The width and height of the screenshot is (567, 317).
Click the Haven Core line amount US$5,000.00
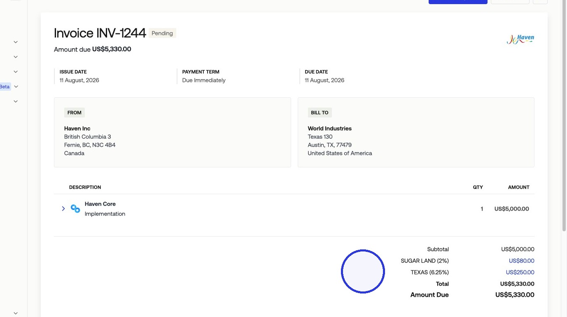pyautogui.click(x=512, y=209)
